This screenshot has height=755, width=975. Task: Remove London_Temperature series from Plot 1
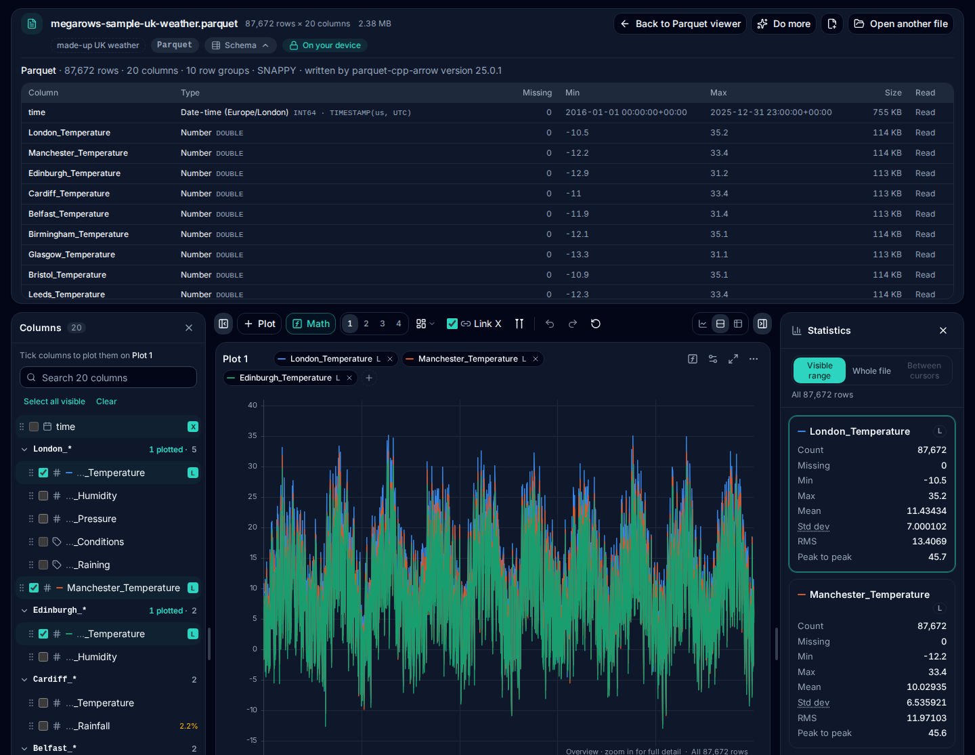click(x=390, y=359)
